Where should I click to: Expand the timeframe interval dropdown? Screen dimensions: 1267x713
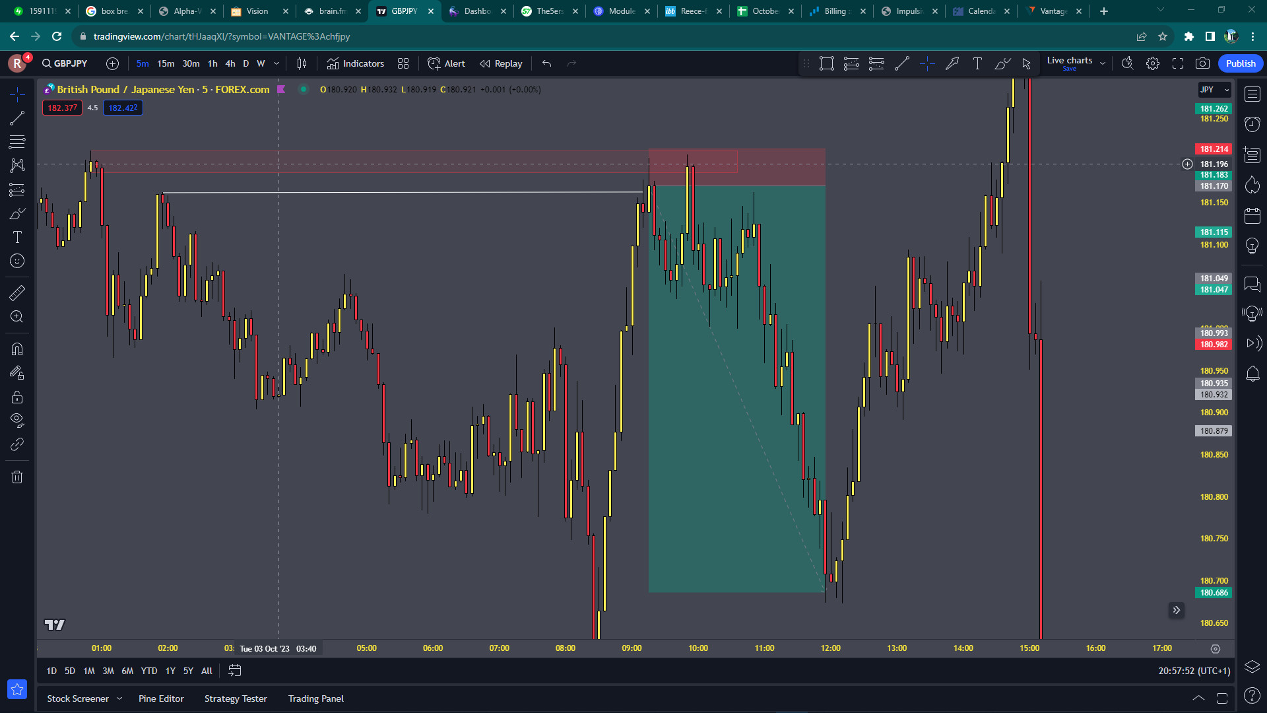point(276,63)
